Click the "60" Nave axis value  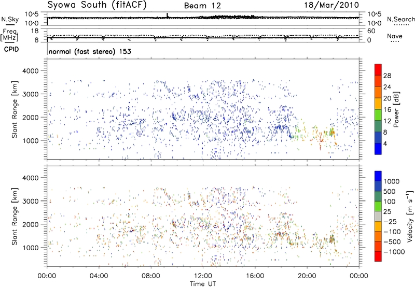[x=371, y=31]
